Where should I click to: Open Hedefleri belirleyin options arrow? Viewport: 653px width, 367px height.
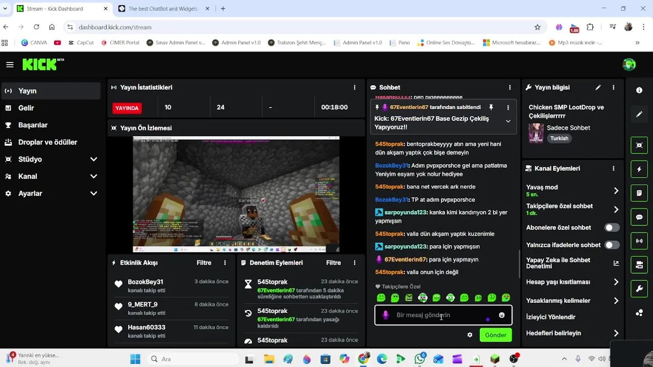point(616,333)
